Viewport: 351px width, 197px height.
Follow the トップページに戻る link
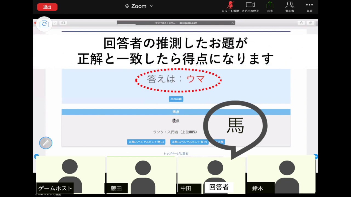pos(176,153)
